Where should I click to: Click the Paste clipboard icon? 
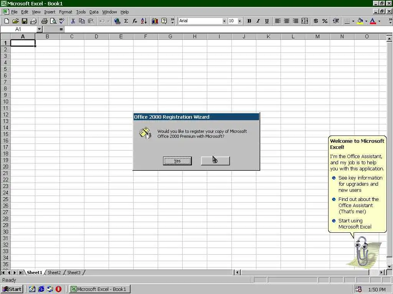point(91,21)
